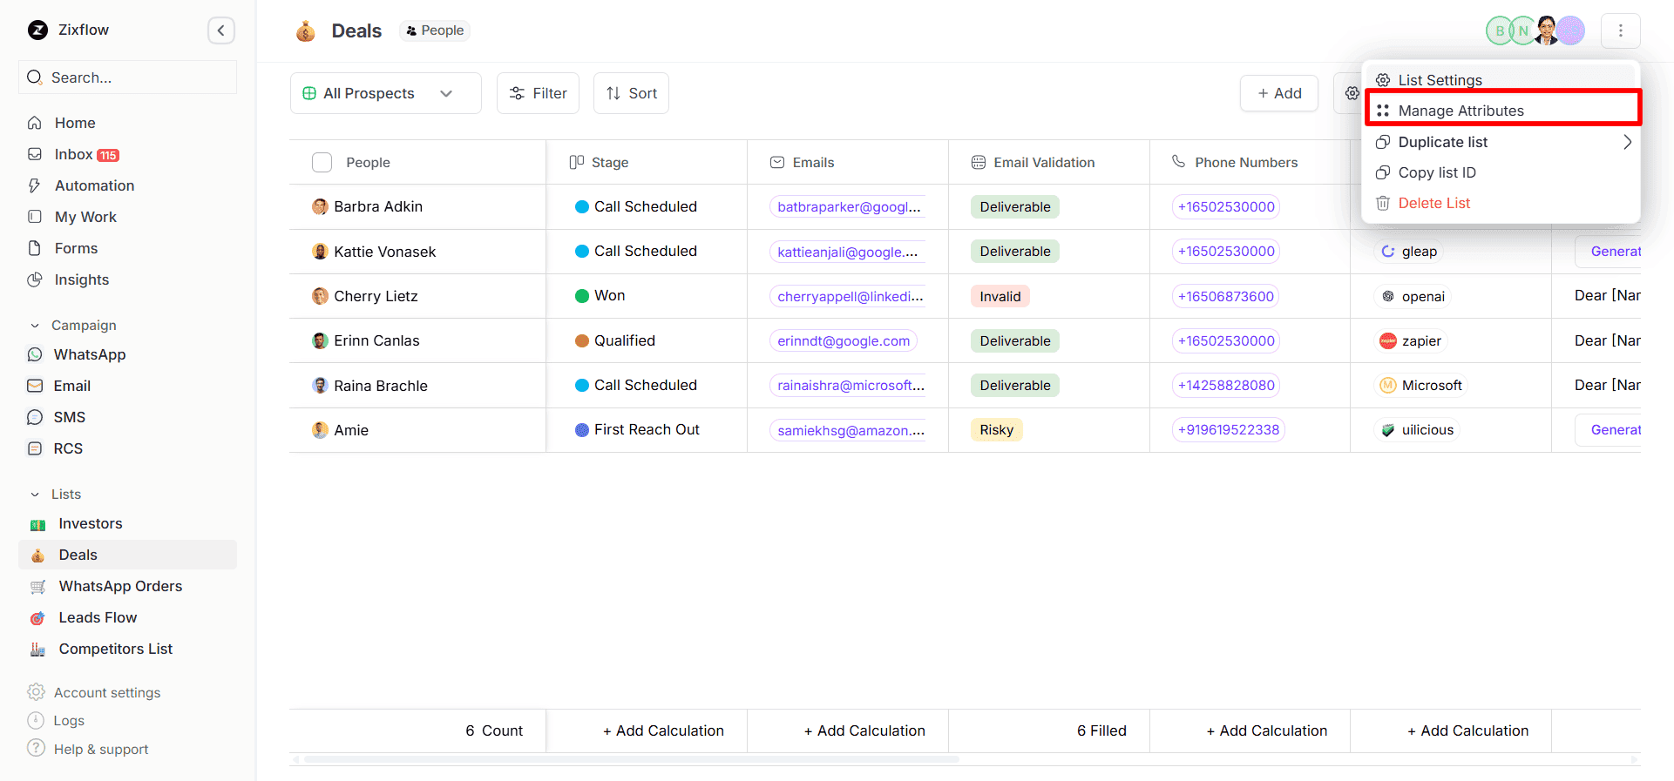Open List Settings from the menu

point(1502,78)
